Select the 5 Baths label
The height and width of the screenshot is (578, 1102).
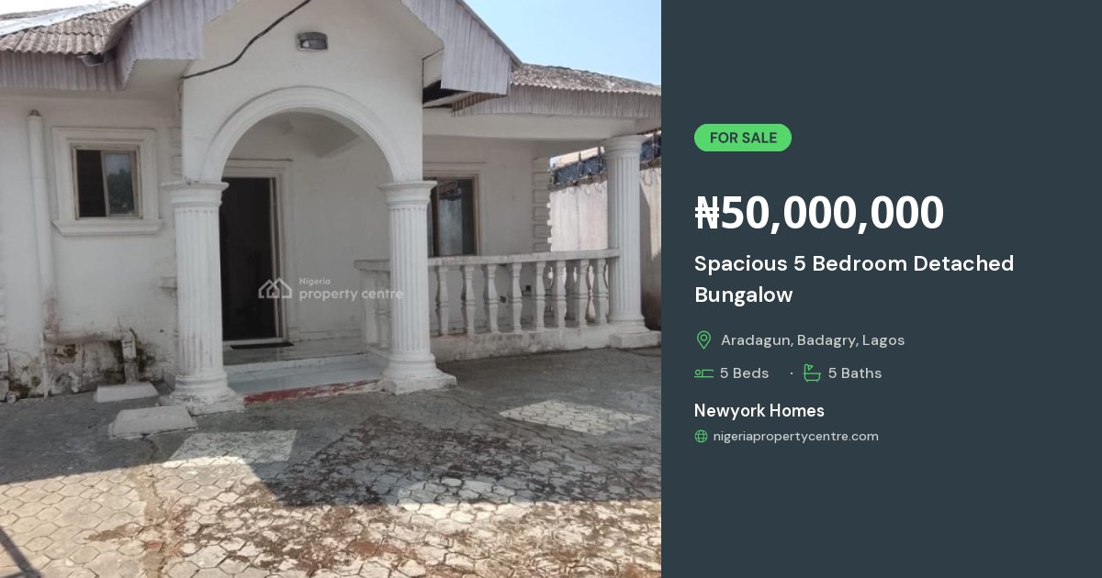coord(855,373)
